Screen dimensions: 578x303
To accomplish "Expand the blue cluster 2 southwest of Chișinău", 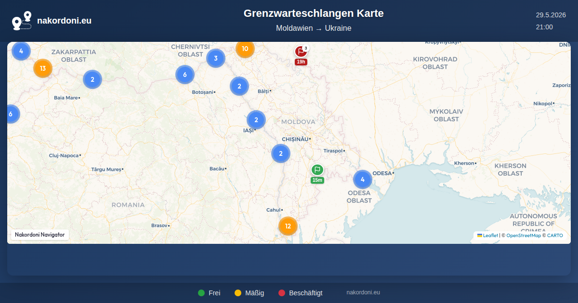I will pyautogui.click(x=281, y=153).
